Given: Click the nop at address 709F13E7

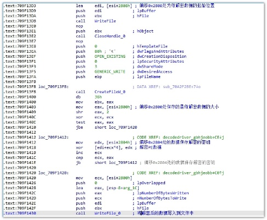Looking at the screenshot, I should click(79, 41).
